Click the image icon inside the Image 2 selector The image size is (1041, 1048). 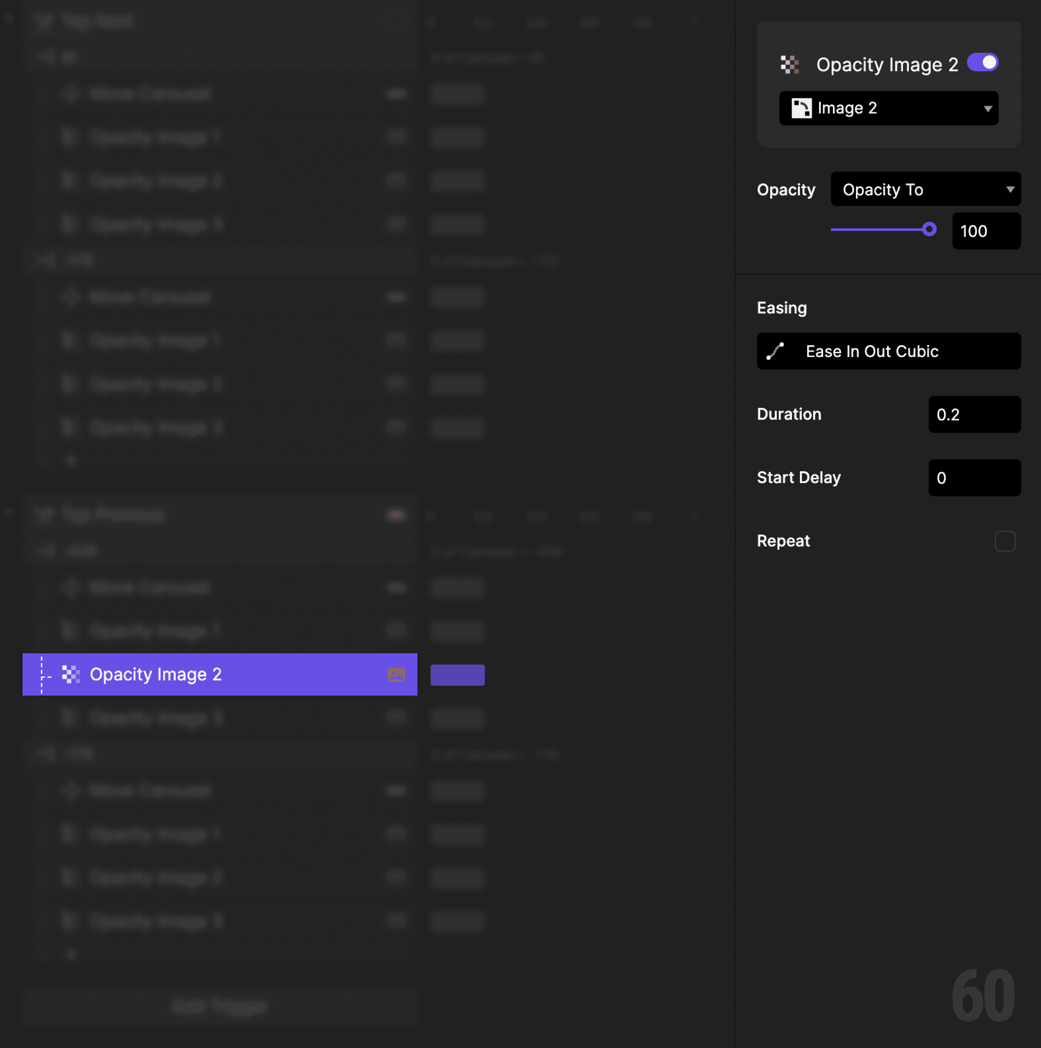(803, 108)
